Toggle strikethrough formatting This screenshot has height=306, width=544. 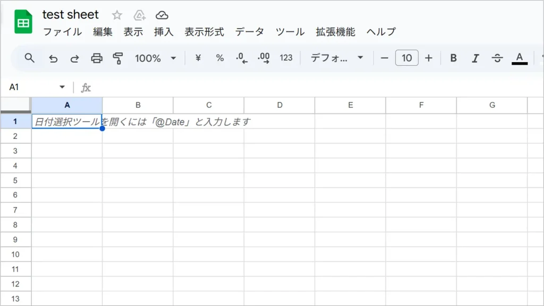tap(497, 58)
